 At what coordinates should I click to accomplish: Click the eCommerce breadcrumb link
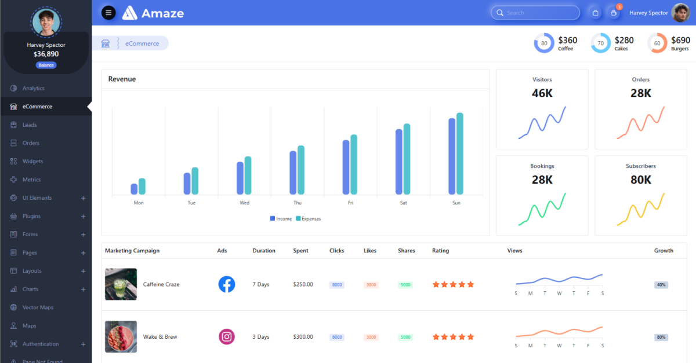coord(142,43)
